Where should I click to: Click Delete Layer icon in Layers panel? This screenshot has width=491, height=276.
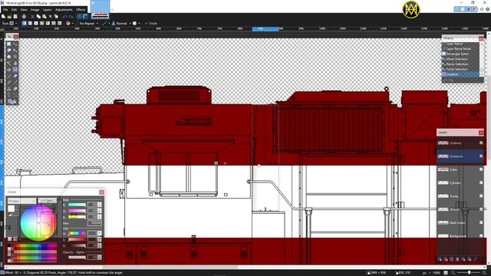tap(446, 259)
